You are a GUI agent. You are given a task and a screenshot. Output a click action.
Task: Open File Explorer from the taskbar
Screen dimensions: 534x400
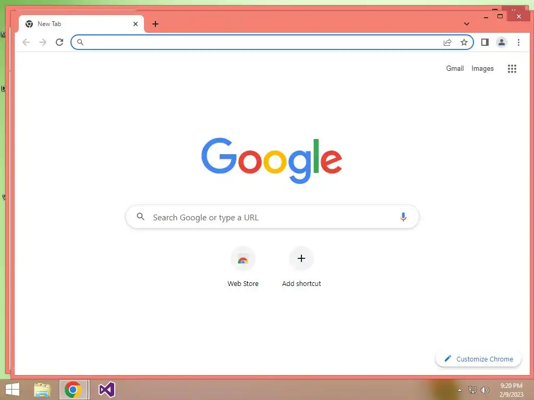pos(42,390)
